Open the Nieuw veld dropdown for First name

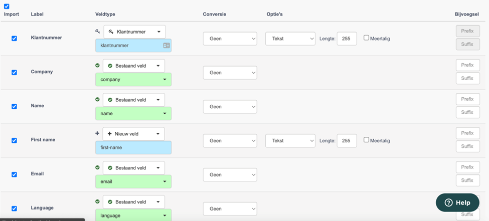point(134,134)
